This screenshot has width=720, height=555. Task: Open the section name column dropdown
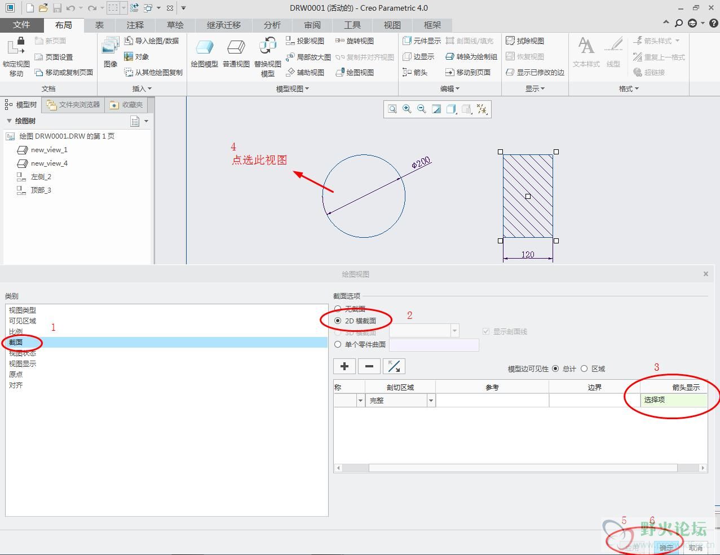[x=360, y=401]
